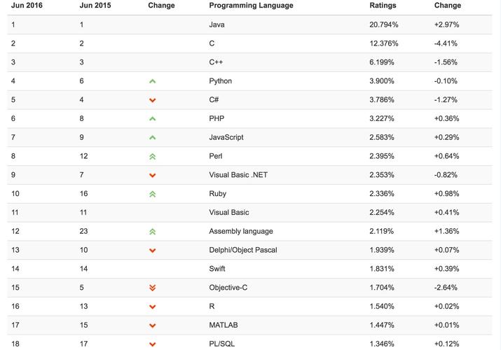The height and width of the screenshot is (350, 501).
Task: Select the Swift language entry
Action: tap(217, 269)
